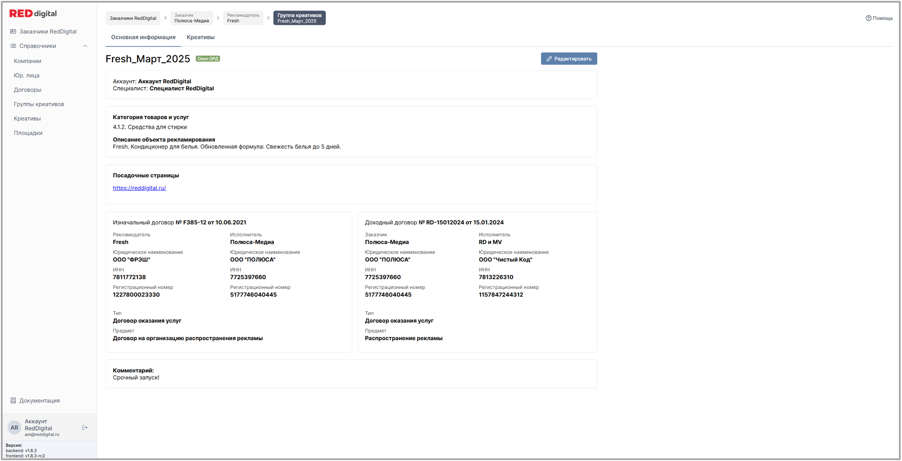Click registration number 1227800023330
This screenshot has width=902, height=461.
(x=136, y=295)
